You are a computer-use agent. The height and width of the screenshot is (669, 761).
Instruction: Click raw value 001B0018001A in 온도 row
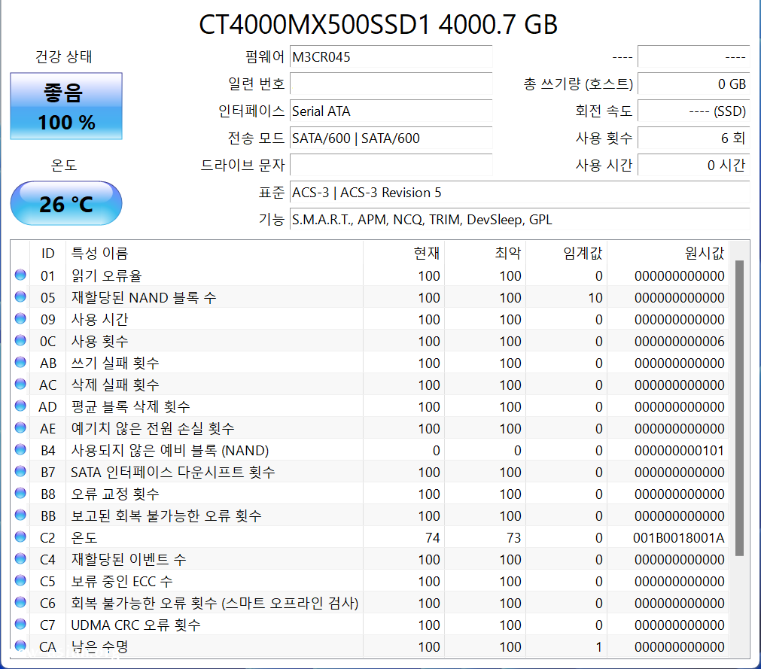coord(678,537)
